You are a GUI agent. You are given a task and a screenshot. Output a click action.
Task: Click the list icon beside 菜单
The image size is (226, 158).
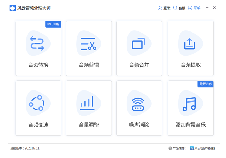(x=190, y=8)
